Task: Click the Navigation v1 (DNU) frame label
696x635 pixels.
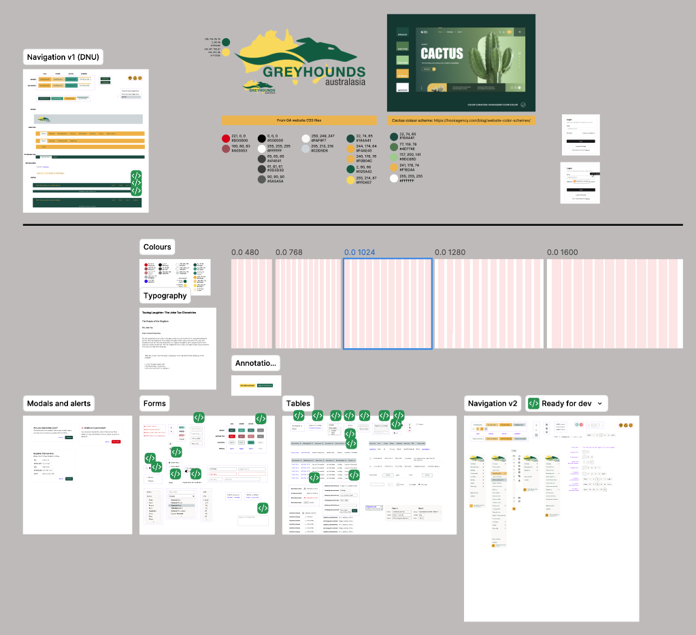Action: [63, 57]
